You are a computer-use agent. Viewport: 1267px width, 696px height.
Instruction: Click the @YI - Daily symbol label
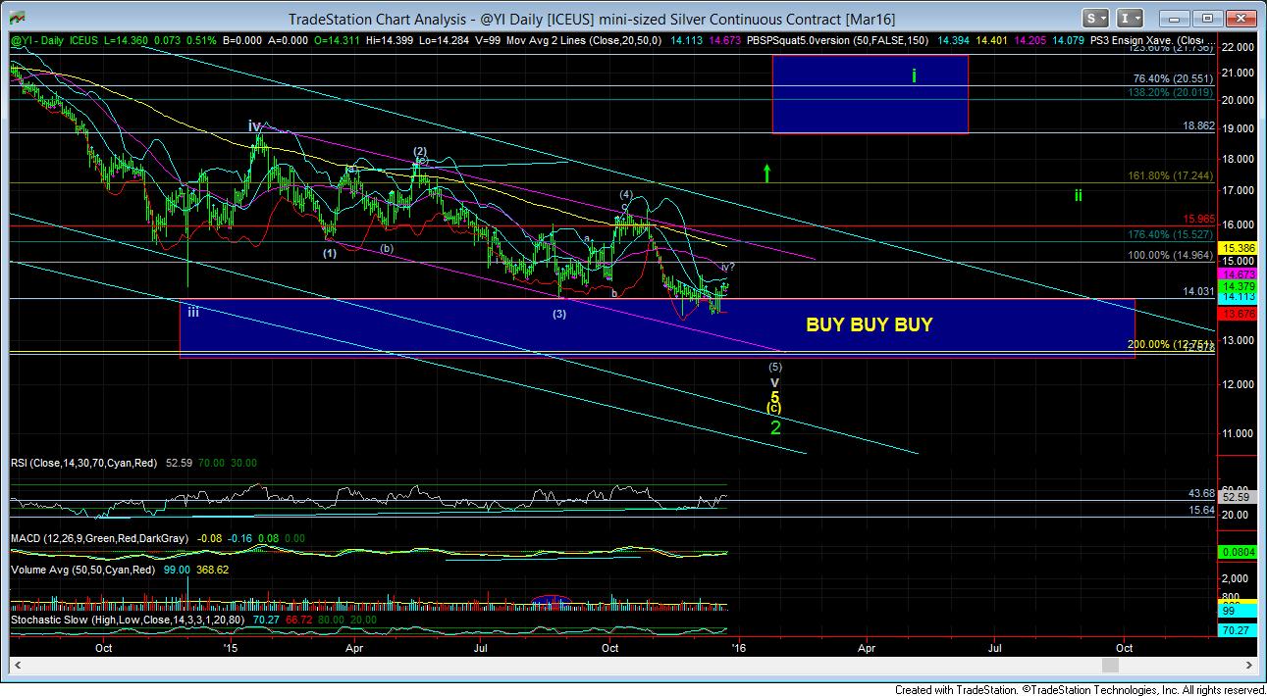pos(37,40)
